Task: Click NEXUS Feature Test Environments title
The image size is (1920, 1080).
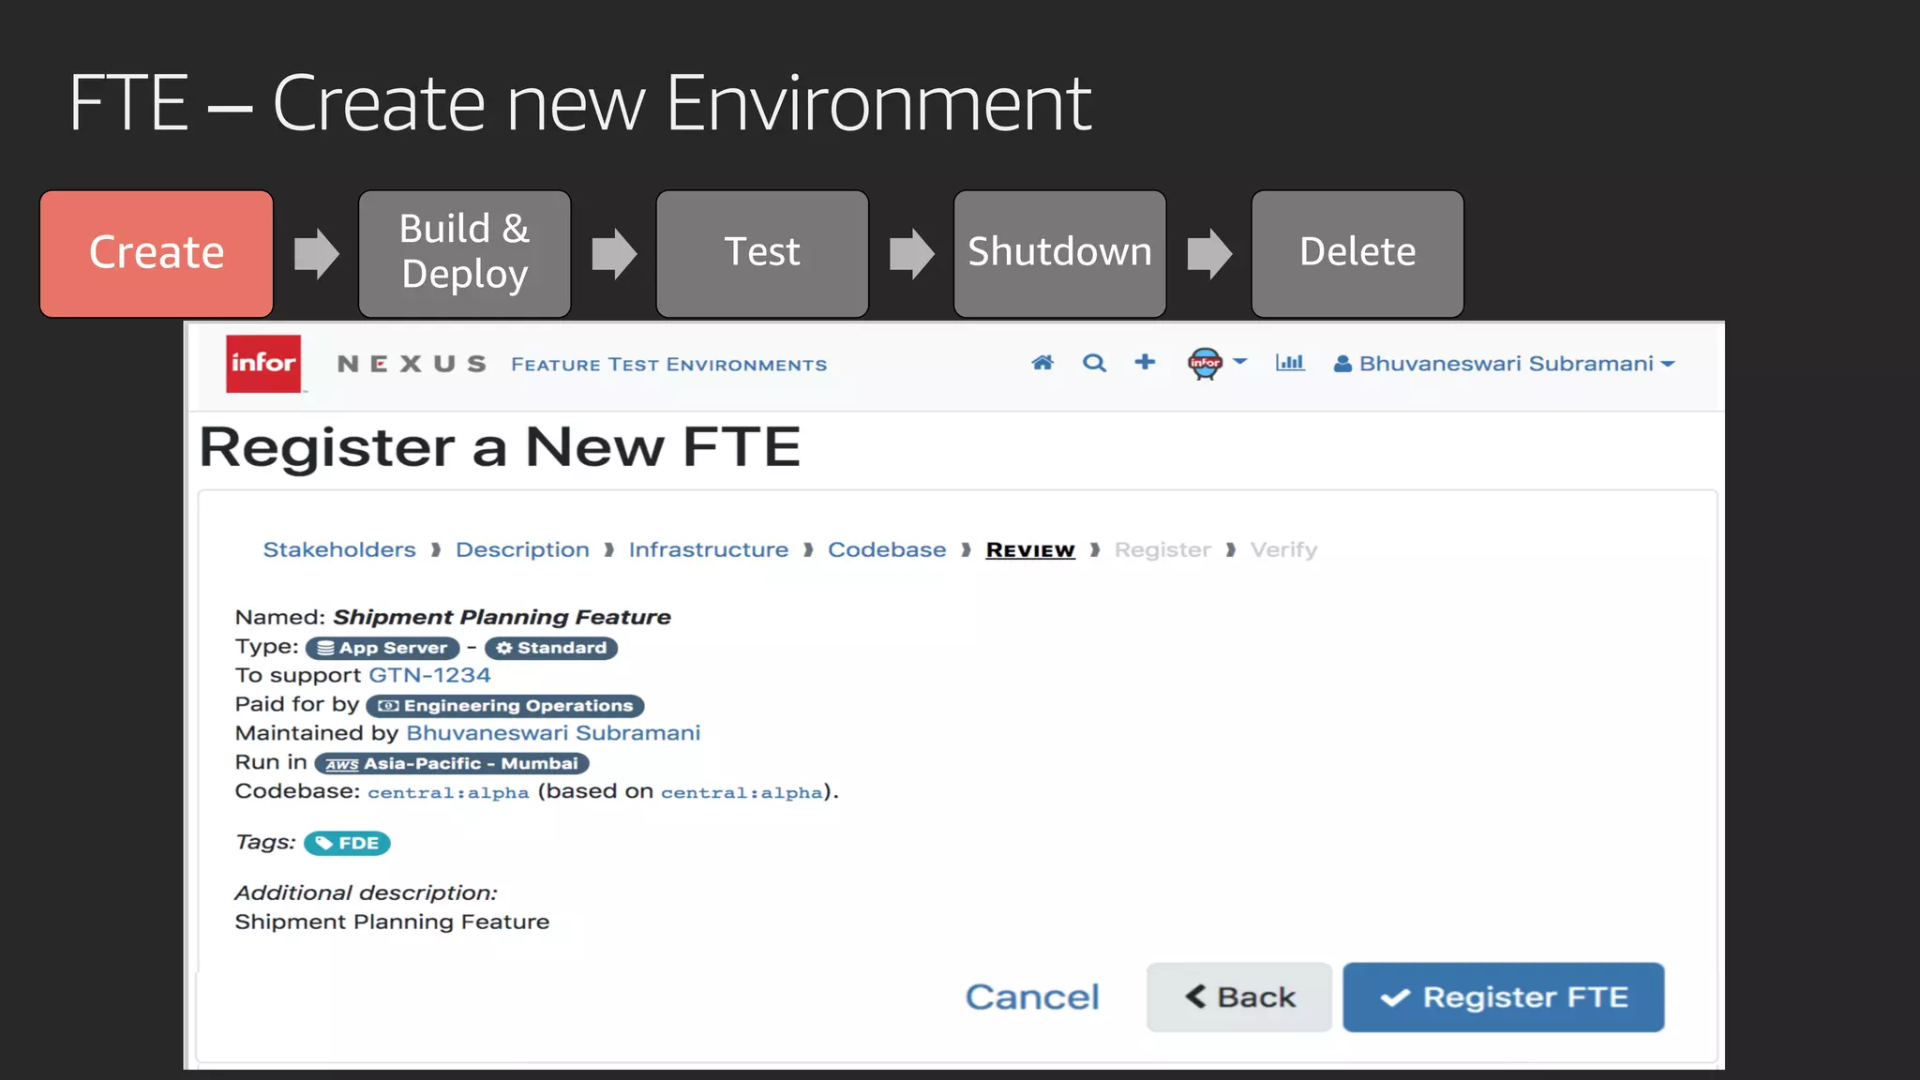Action: pos(581,364)
